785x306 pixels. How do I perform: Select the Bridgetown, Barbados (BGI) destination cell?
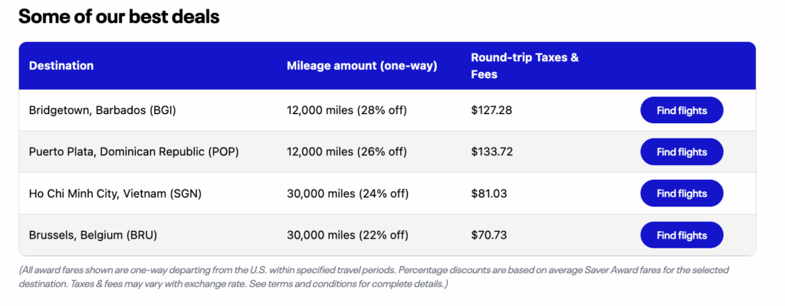(x=103, y=111)
